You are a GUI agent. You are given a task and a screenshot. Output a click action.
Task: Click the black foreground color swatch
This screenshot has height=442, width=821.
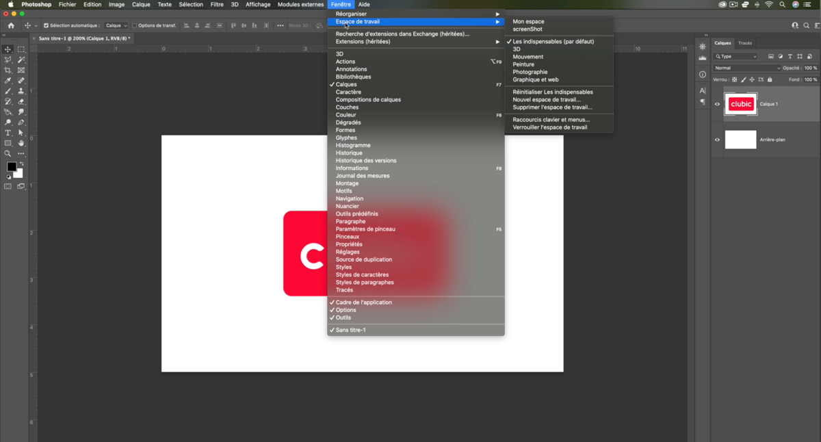point(11,167)
